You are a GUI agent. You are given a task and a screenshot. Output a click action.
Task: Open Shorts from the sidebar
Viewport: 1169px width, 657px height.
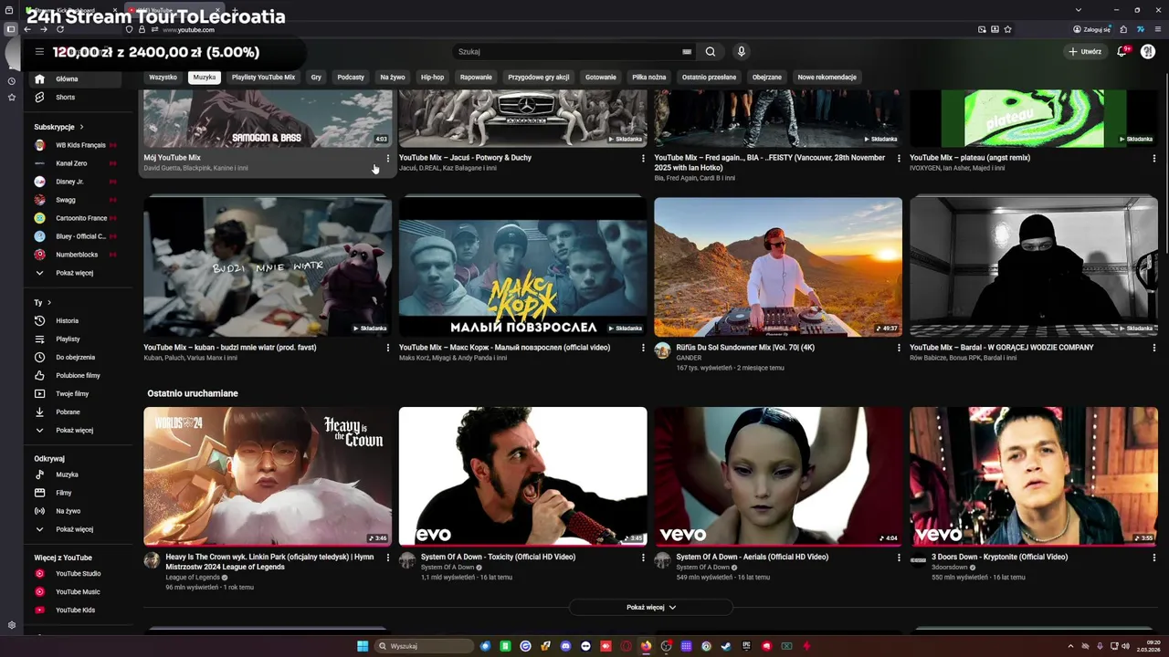[x=76, y=98]
